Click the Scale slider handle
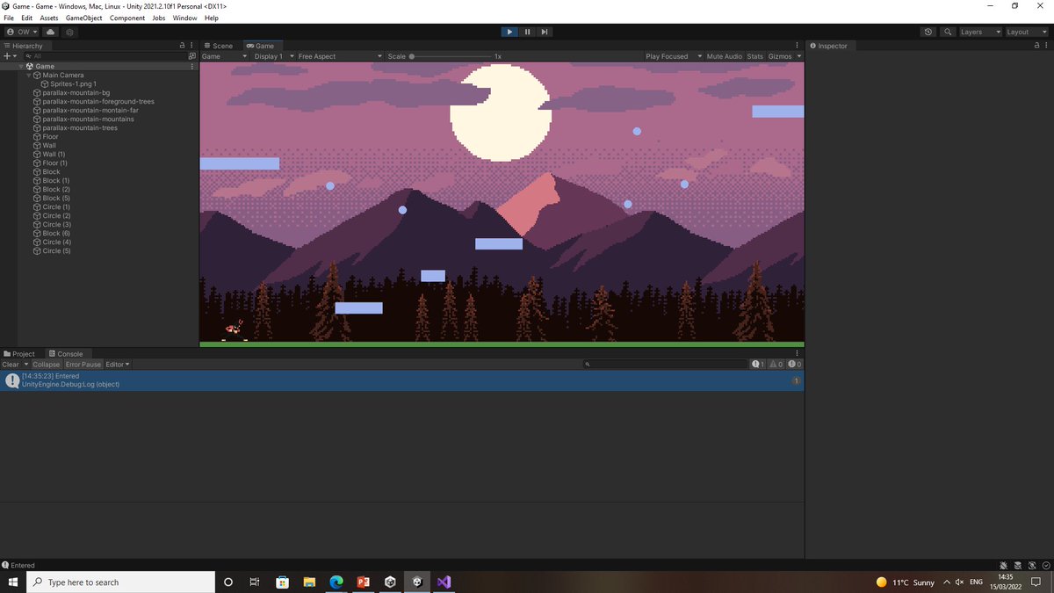The height and width of the screenshot is (593, 1054). (x=412, y=56)
